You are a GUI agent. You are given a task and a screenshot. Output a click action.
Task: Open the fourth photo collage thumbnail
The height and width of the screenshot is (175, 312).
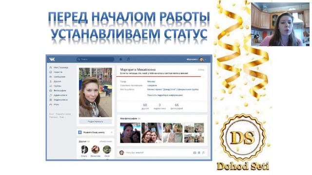tap(194, 133)
